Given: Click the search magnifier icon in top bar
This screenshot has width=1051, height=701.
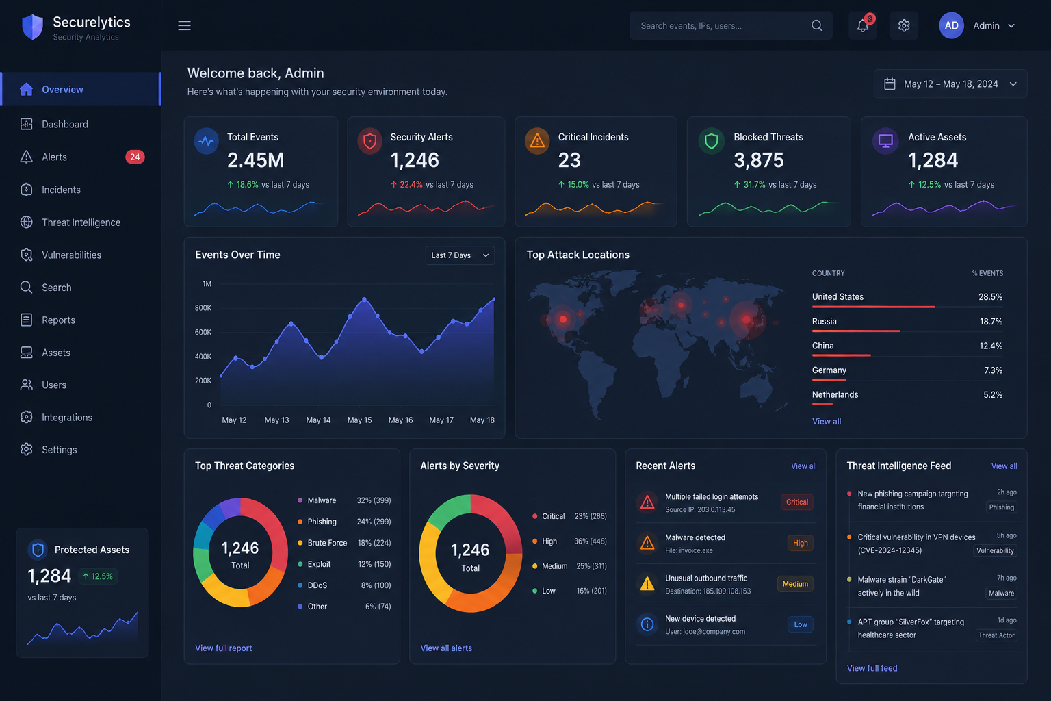Looking at the screenshot, I should click(x=817, y=25).
